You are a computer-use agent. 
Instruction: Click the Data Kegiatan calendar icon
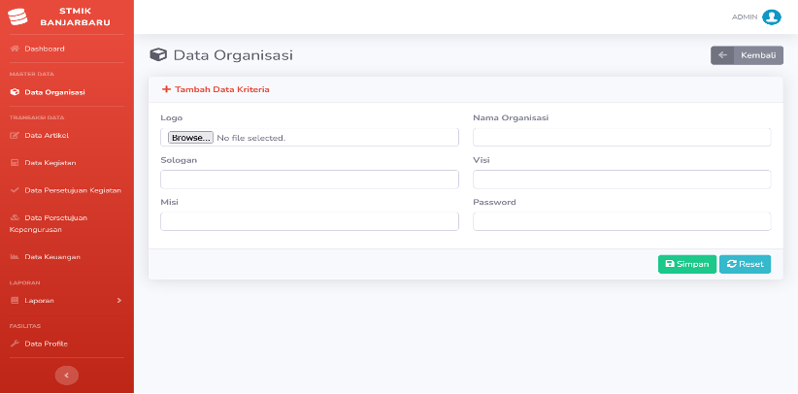click(15, 163)
